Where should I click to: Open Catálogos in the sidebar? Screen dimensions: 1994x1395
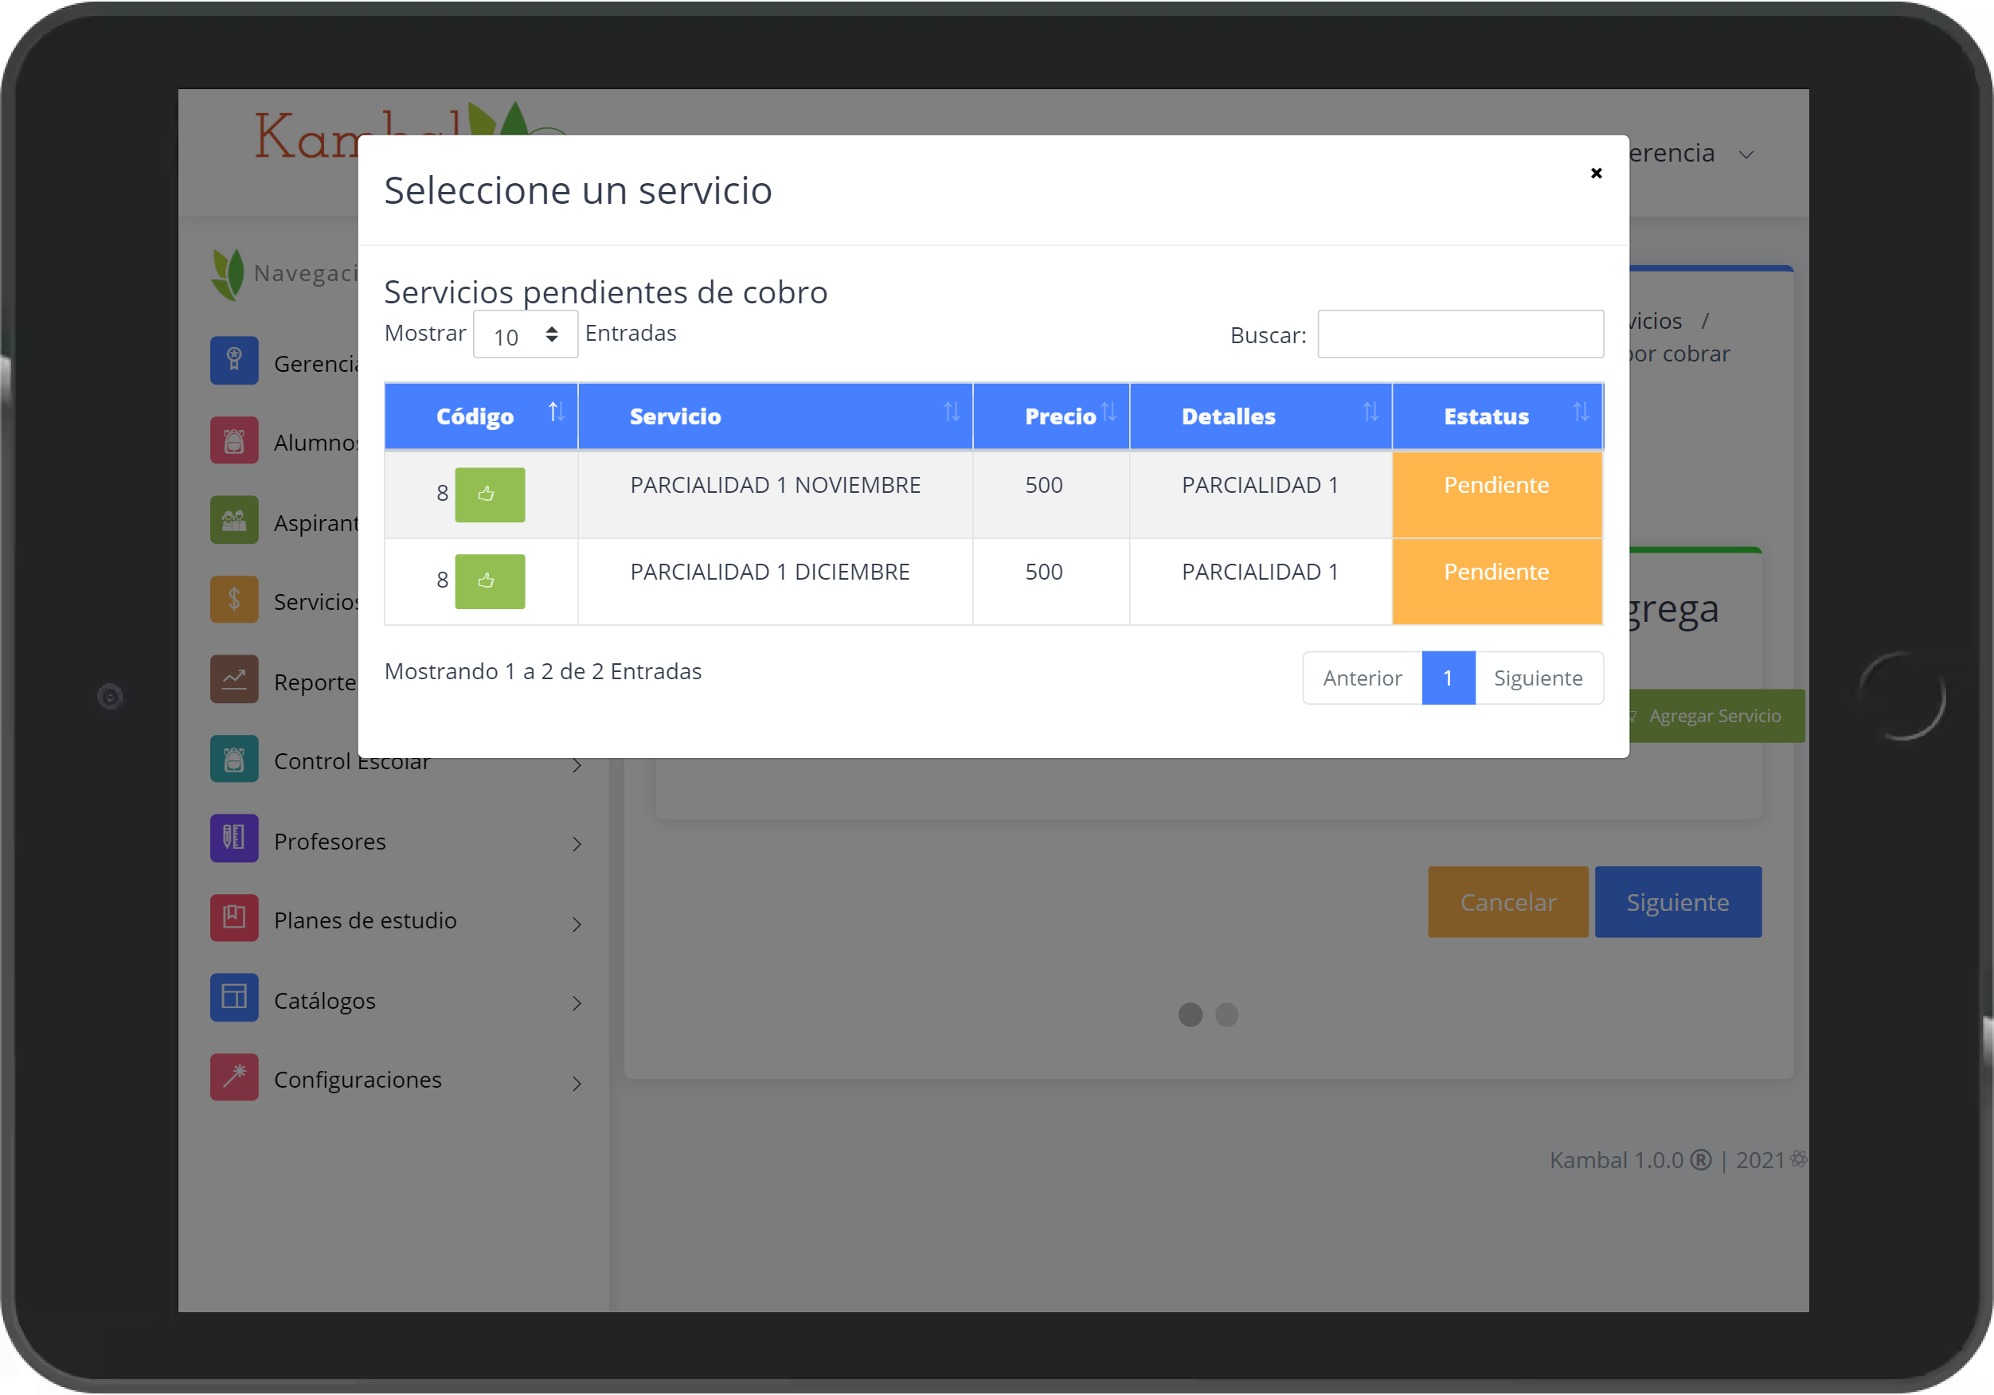325,1002
